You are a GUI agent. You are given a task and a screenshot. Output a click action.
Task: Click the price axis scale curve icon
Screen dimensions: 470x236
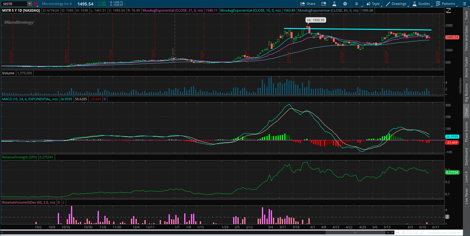[449, 10]
